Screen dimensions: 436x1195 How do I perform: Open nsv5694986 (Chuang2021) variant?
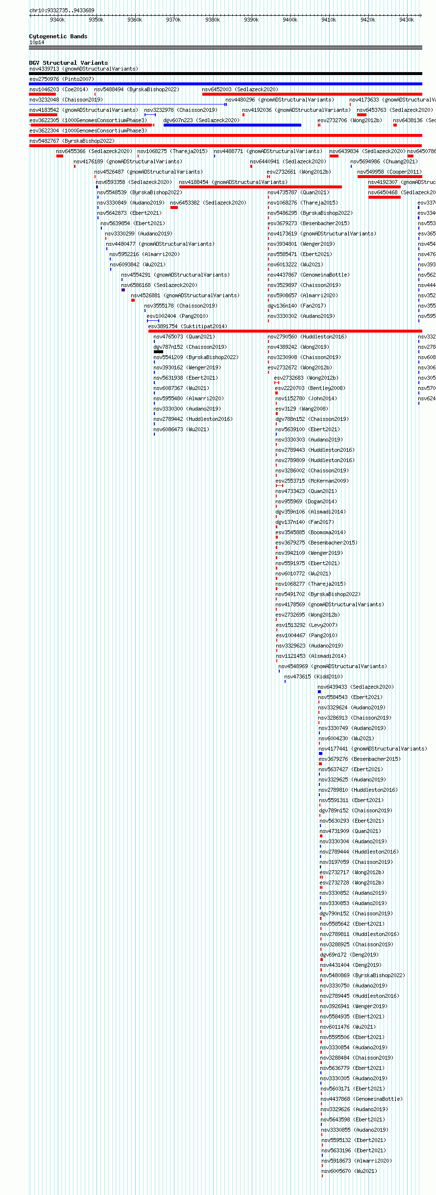(x=384, y=161)
